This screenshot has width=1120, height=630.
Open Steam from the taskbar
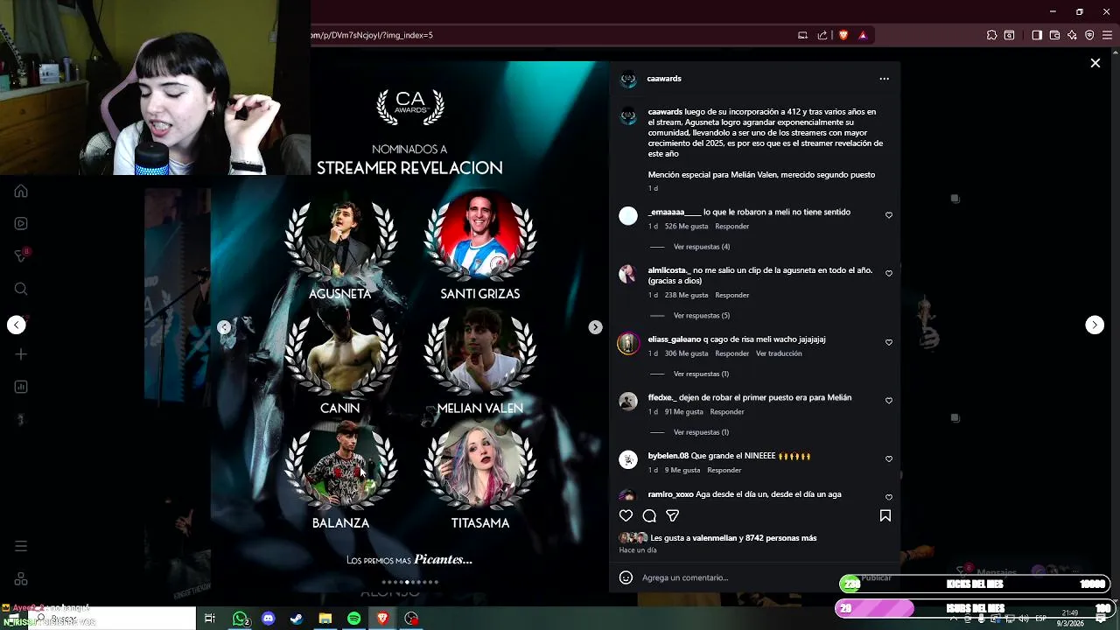297,619
